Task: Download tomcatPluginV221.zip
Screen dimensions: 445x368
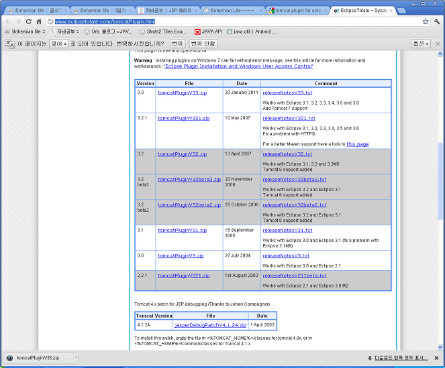Action: coord(184,275)
